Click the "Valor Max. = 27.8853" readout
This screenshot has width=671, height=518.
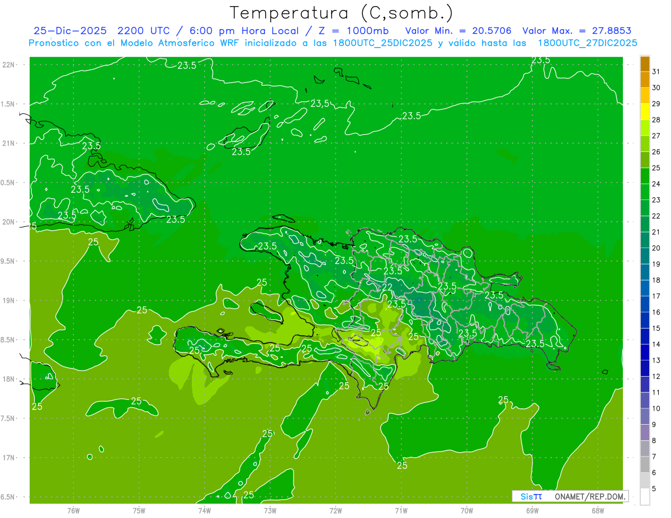pyautogui.click(x=577, y=31)
